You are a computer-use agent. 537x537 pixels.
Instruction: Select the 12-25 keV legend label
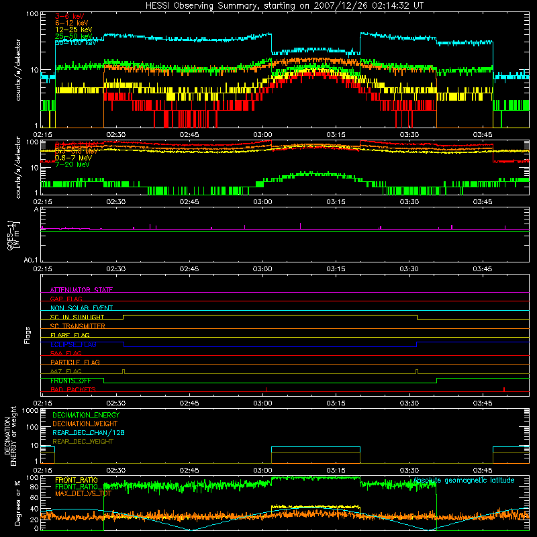point(74,30)
